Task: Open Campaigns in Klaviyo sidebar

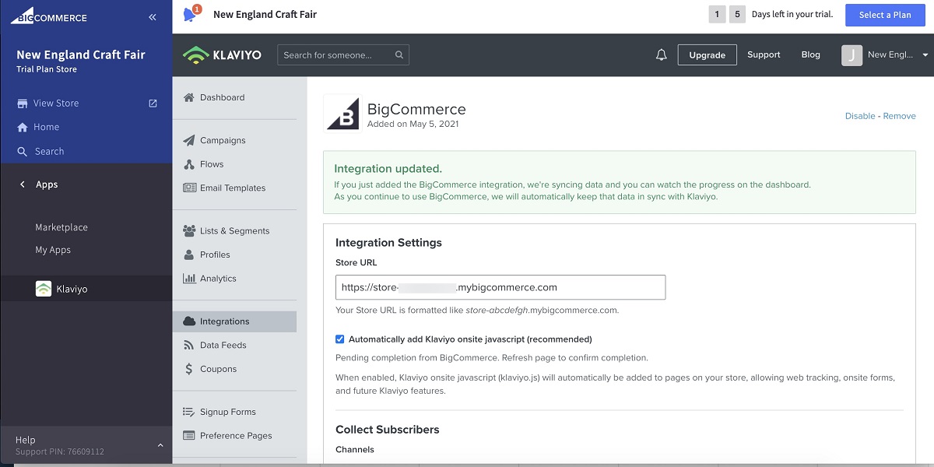Action: pyautogui.click(x=222, y=141)
